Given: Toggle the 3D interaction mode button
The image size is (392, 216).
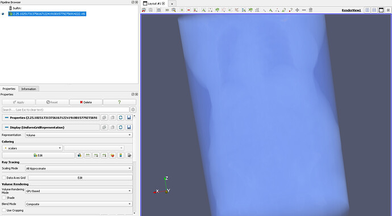Looking at the screenshot, I should click(167, 10).
